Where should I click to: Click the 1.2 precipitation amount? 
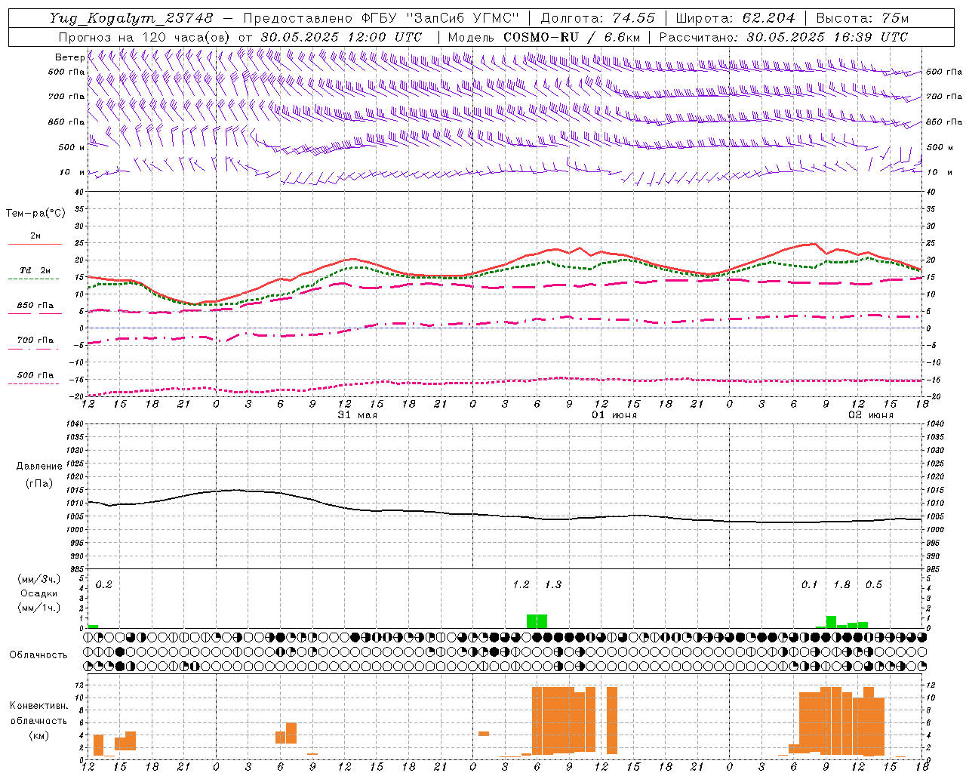point(521,585)
